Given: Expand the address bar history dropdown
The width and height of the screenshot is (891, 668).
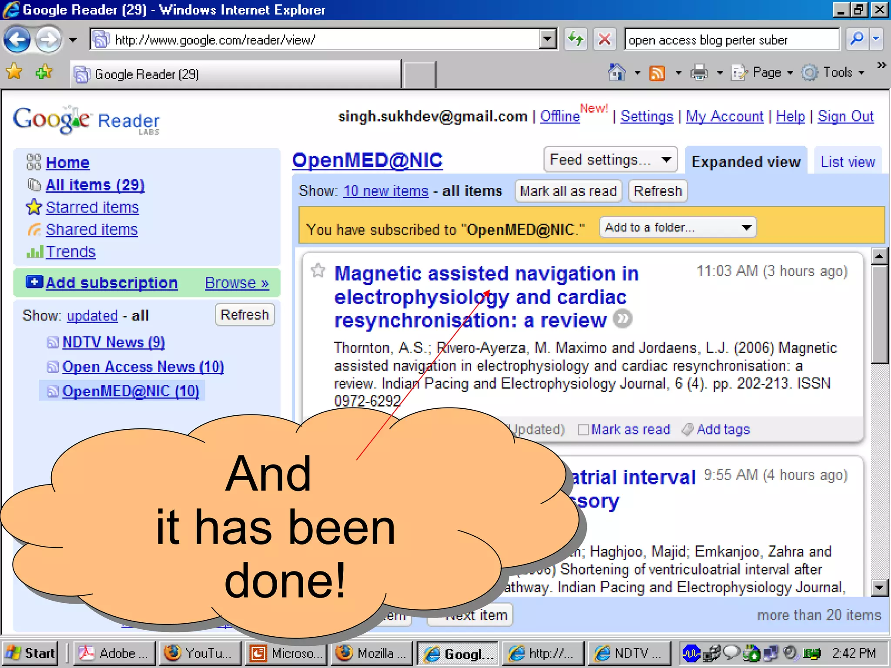Looking at the screenshot, I should 547,40.
